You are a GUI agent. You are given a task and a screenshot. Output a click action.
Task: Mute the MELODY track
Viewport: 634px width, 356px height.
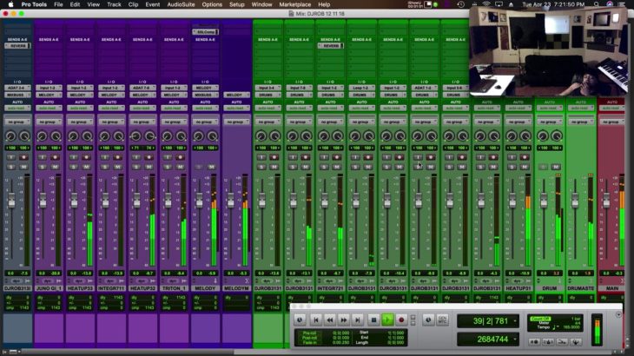tap(211, 167)
